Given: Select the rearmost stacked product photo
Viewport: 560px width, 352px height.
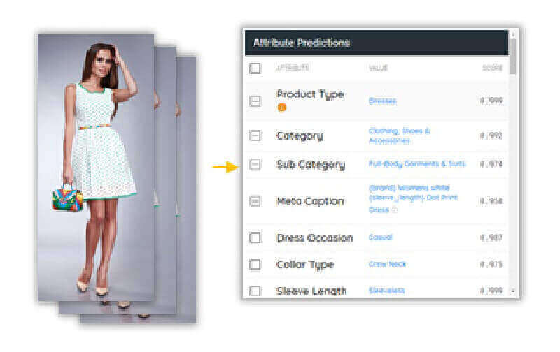Looking at the screenshot, I should click(x=186, y=189).
